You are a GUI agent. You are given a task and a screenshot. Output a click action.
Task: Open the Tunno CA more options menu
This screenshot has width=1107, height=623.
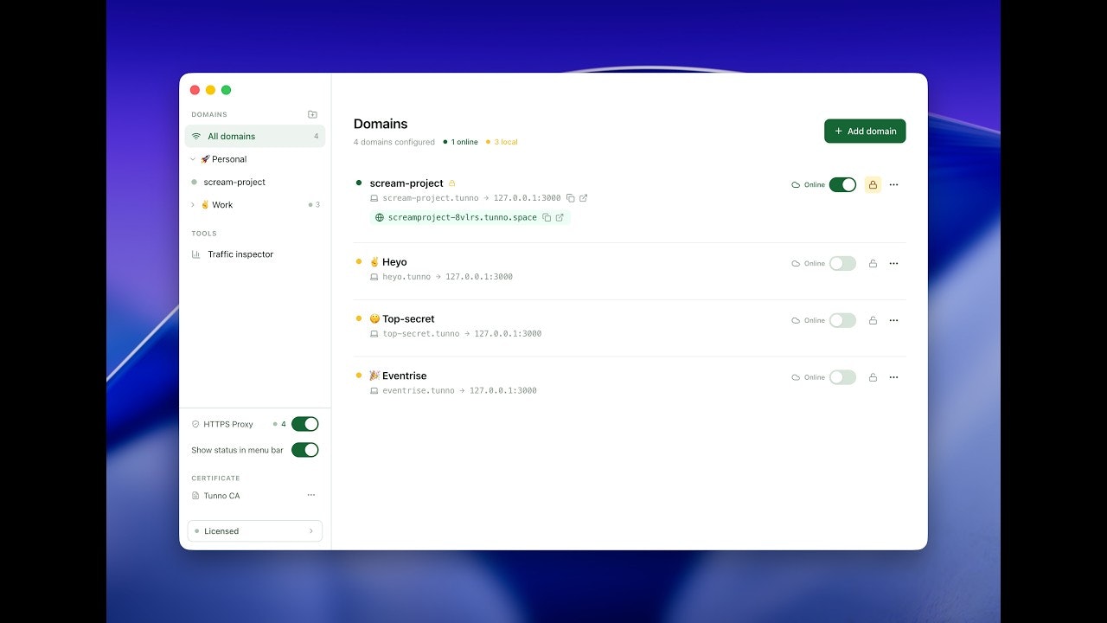[x=310, y=495]
